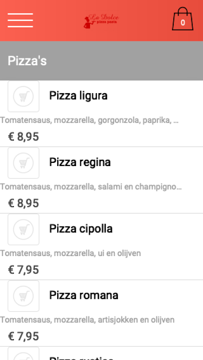Add Pizza ligura to cart
This screenshot has width=203, height=360.
(23, 96)
